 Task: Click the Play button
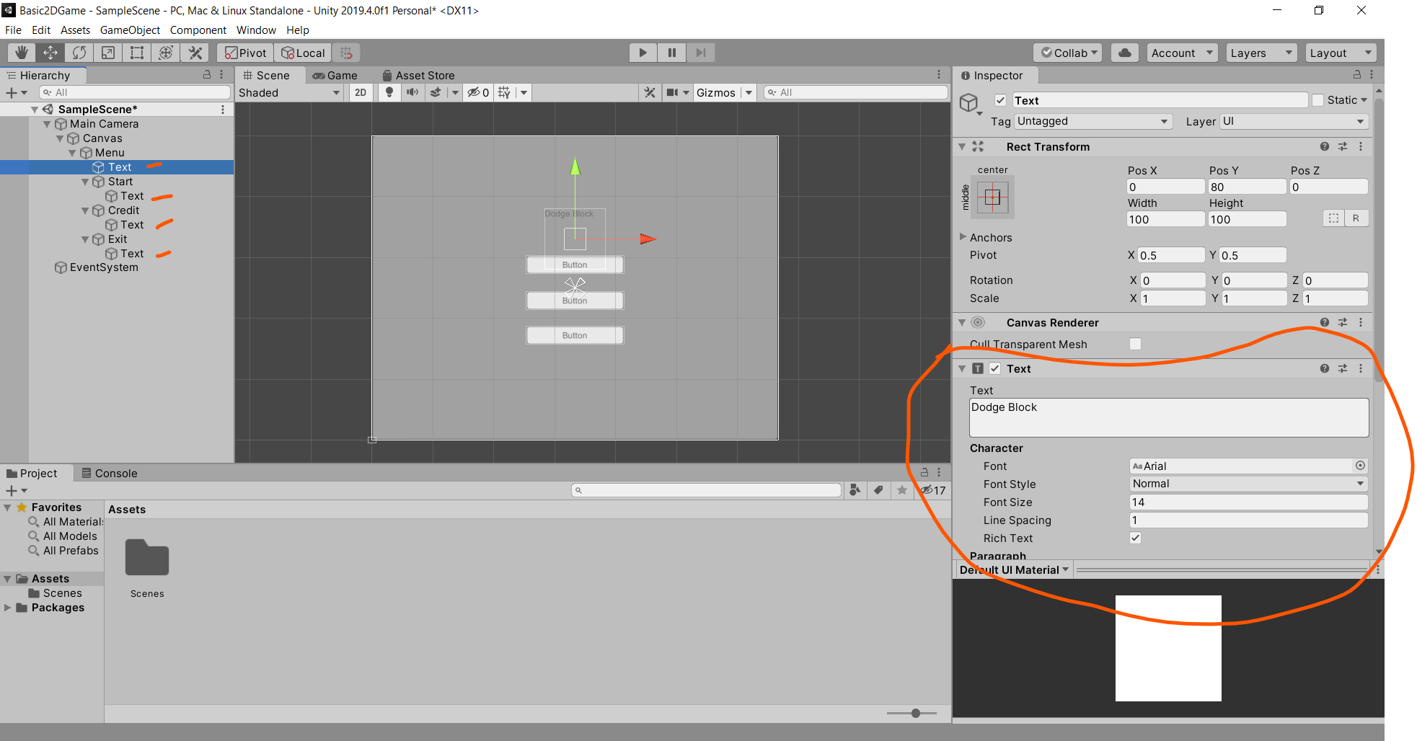tap(643, 53)
